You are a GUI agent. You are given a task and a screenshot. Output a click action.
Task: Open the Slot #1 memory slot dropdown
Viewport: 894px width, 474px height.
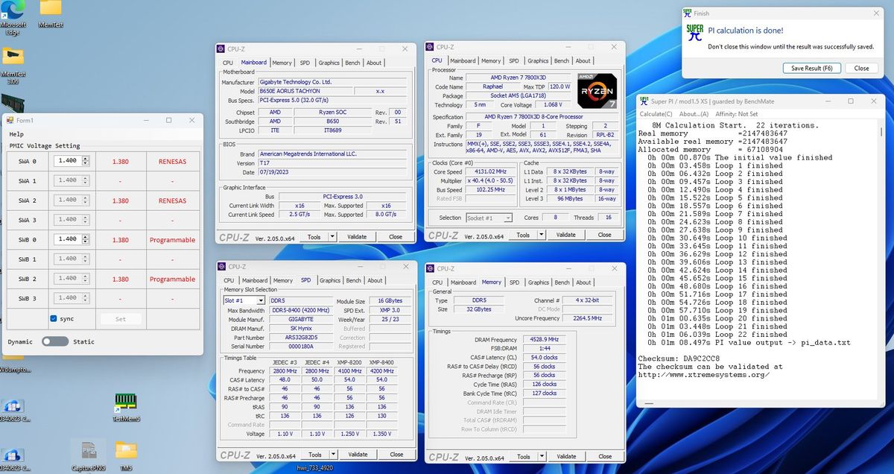[x=260, y=300]
